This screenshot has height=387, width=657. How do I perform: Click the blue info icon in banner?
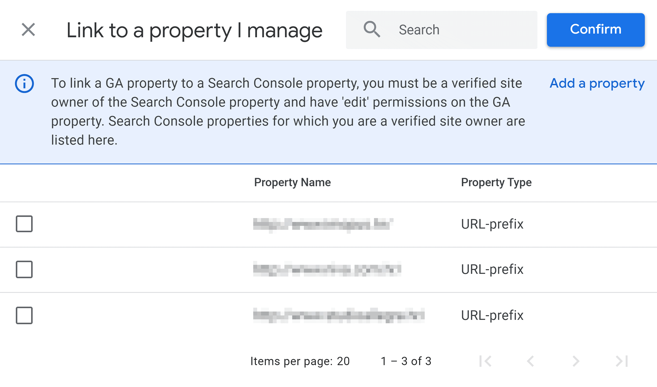[24, 84]
